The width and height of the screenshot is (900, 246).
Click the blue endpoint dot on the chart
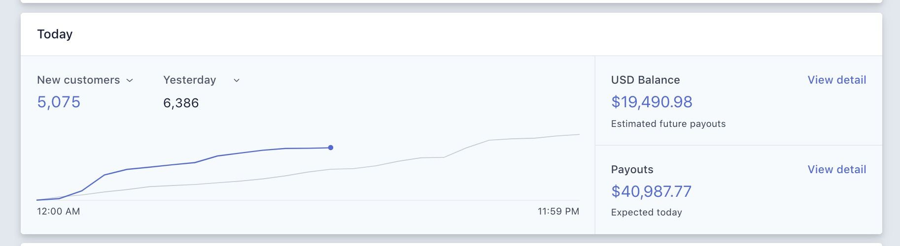(331, 148)
